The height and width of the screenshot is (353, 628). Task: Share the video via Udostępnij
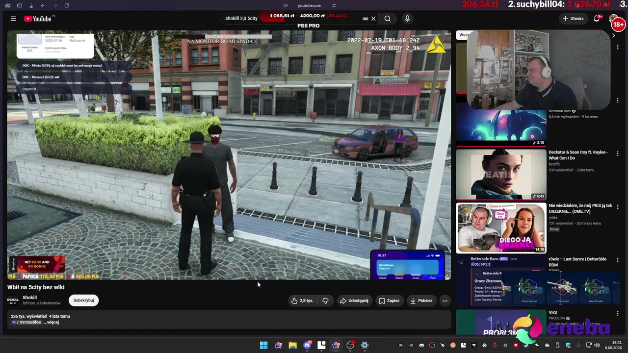tap(354, 301)
